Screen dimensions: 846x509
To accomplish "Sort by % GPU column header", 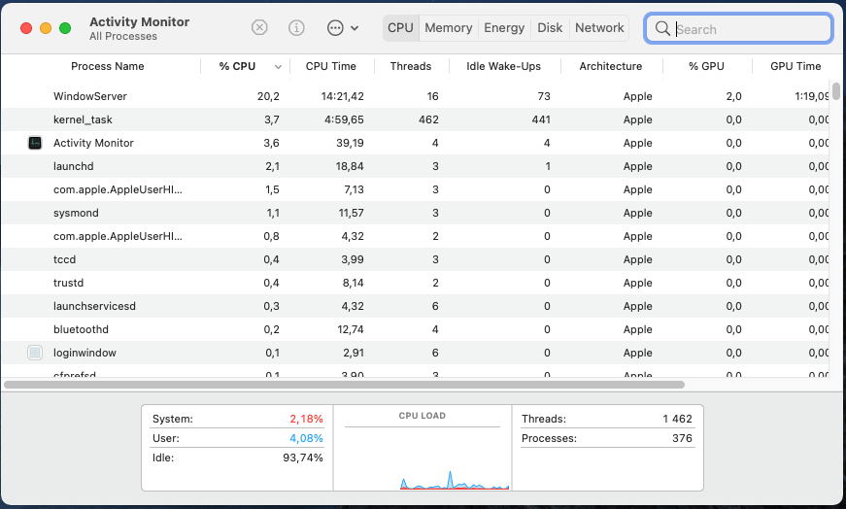I will [706, 66].
